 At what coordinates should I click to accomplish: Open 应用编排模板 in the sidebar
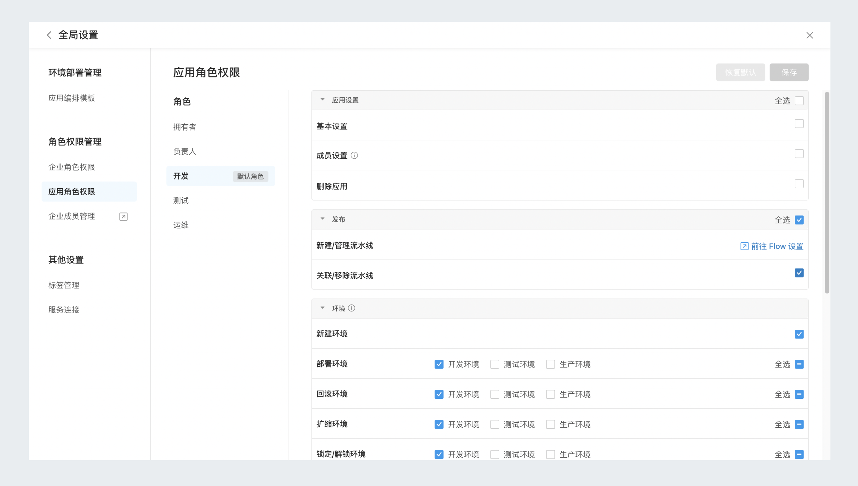[72, 98]
